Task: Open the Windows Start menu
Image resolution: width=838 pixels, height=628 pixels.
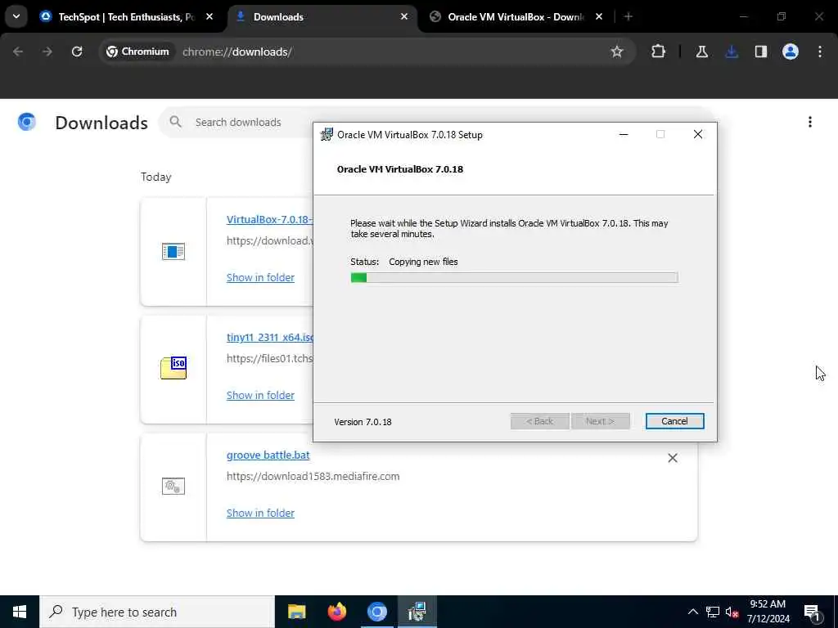Action: click(x=20, y=612)
